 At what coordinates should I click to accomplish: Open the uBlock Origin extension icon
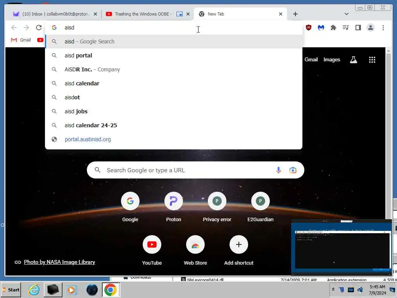click(x=308, y=28)
